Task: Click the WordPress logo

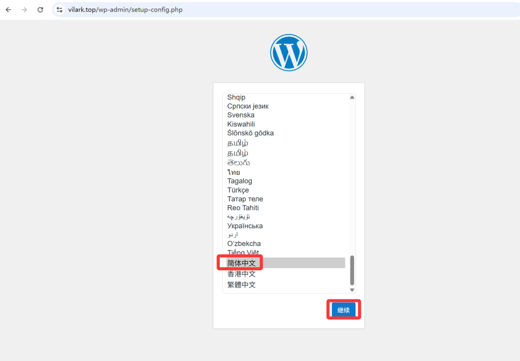Action: [288, 52]
